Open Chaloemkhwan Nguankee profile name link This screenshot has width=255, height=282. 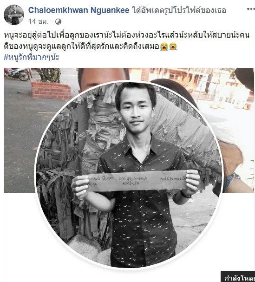pyautogui.click(x=79, y=10)
